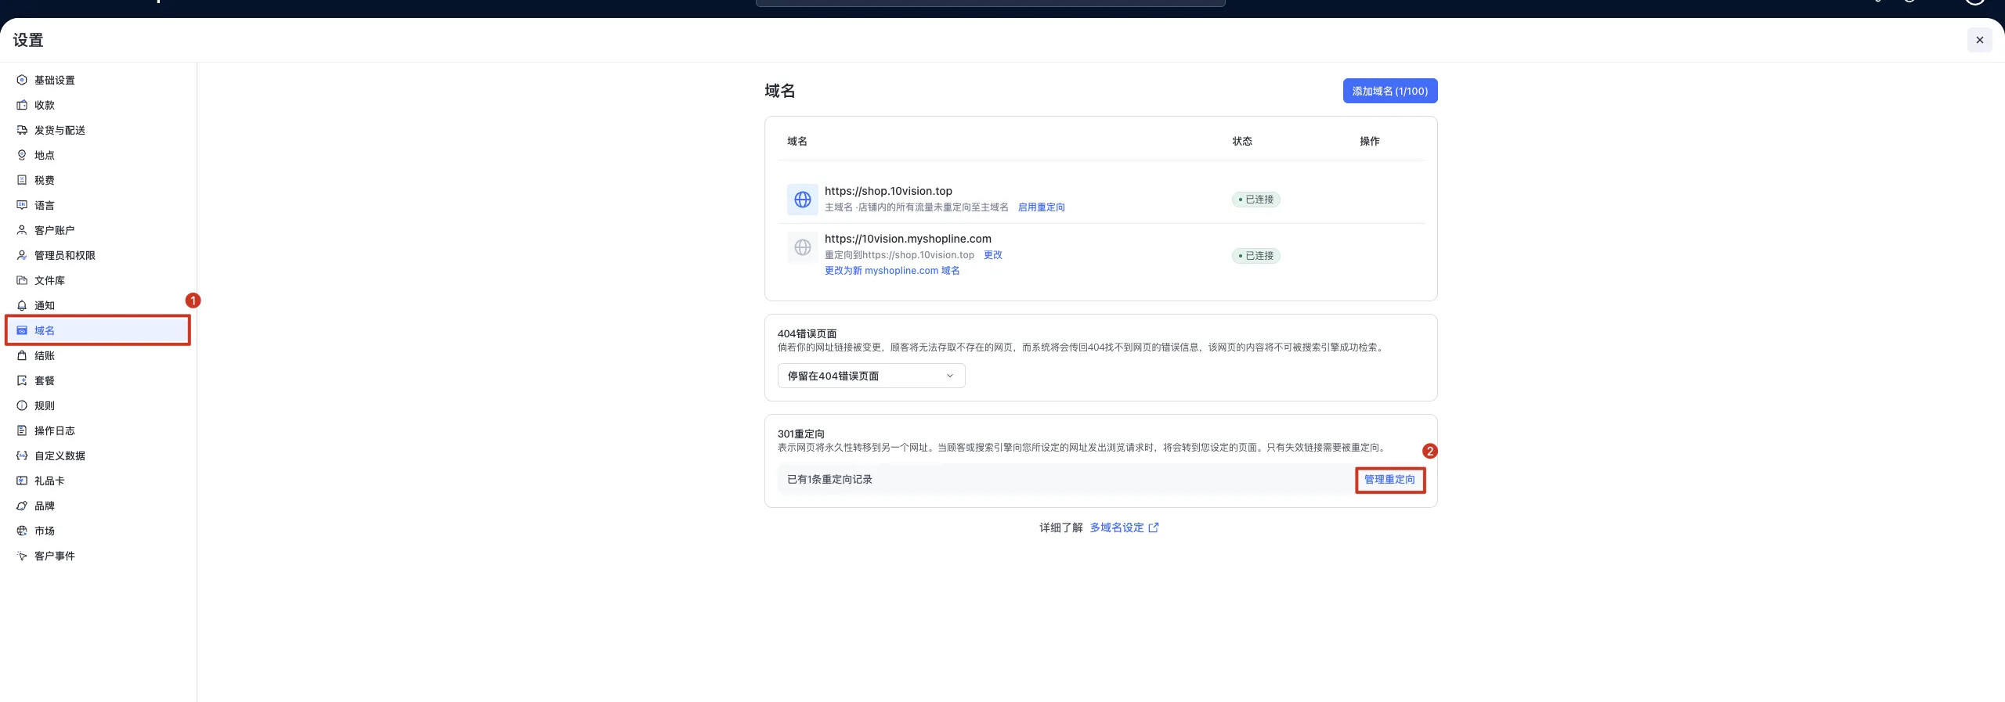Viewport: 2005px width, 702px height.
Task: Go to 操作日志 in the sidebar
Action: click(54, 430)
